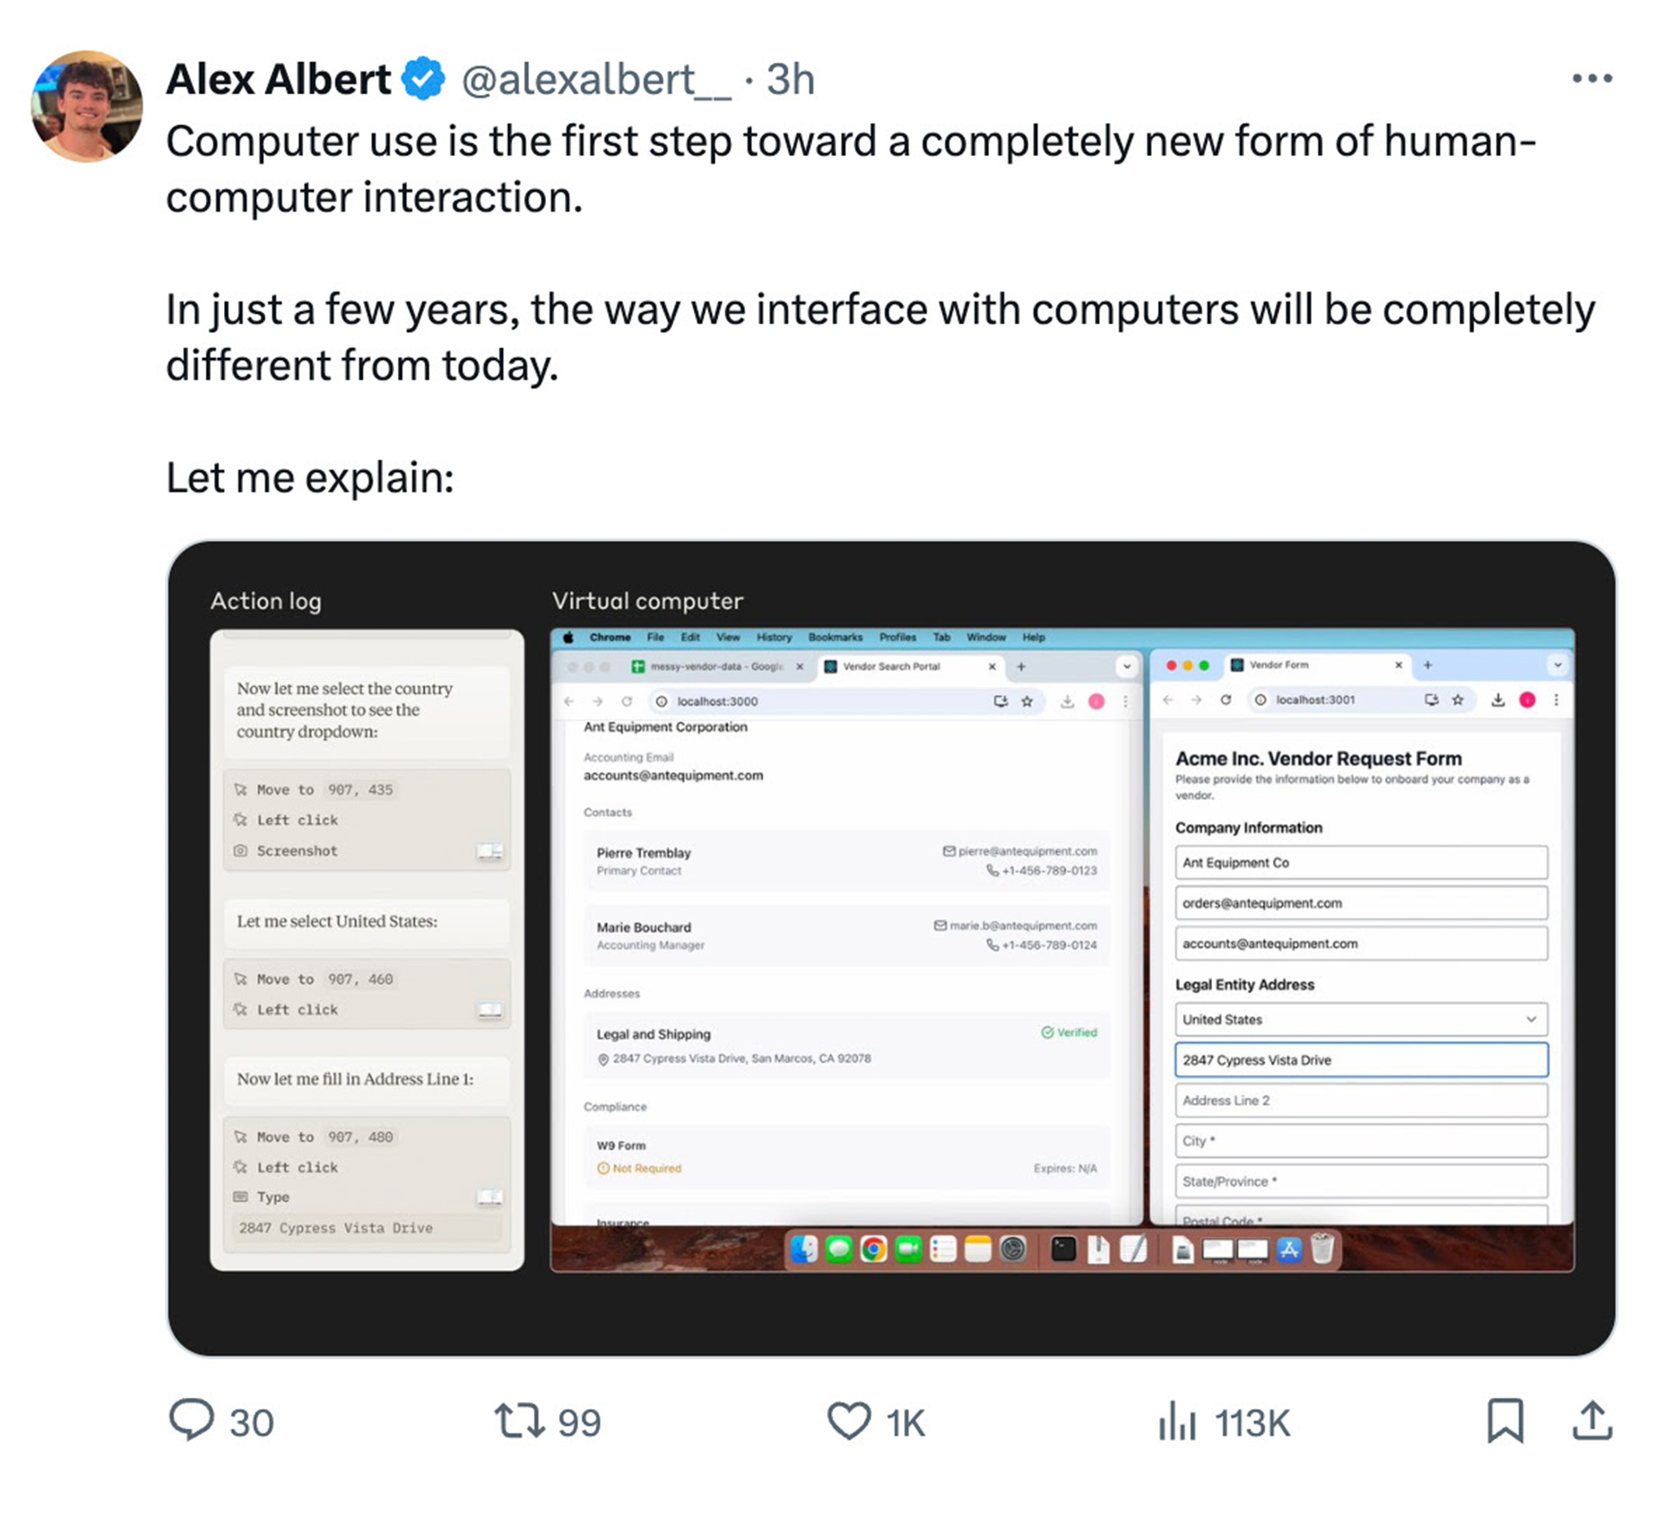
Task: Click the 3h timestamp
Action: pyautogui.click(x=790, y=79)
